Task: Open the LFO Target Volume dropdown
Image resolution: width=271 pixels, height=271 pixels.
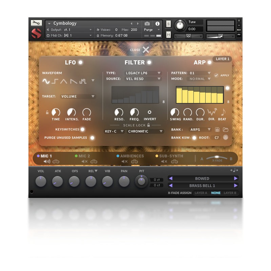Action: tap(78, 97)
